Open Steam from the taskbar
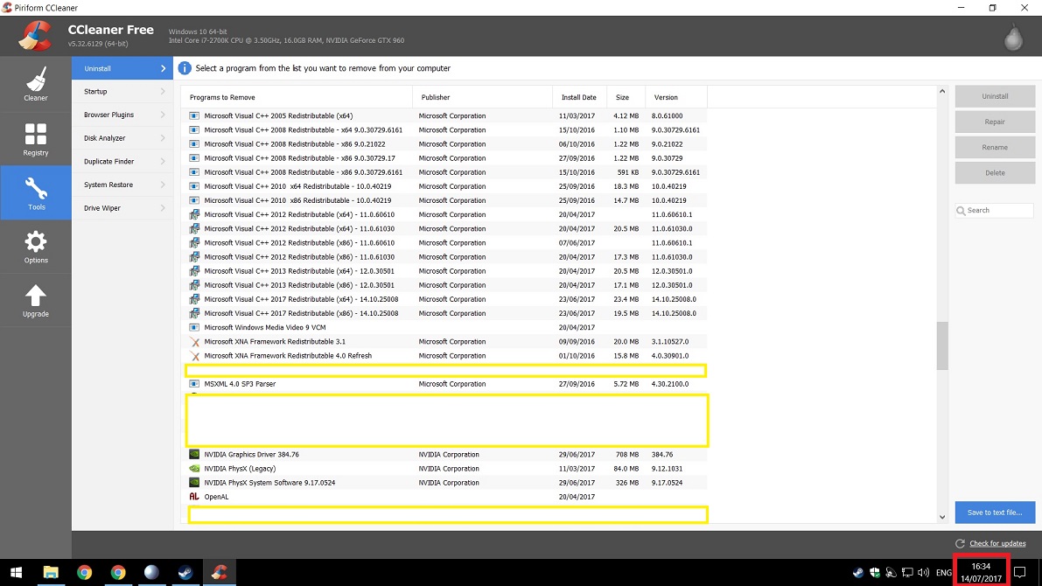 coord(185,572)
